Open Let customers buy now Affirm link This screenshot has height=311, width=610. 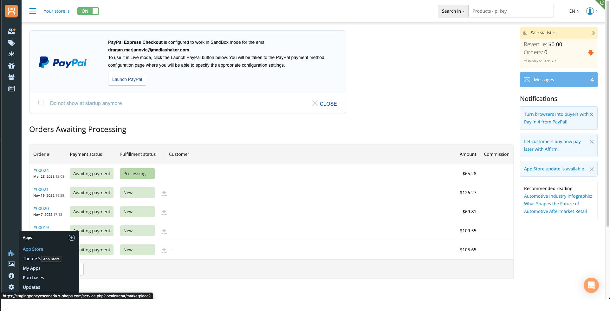coord(552,145)
